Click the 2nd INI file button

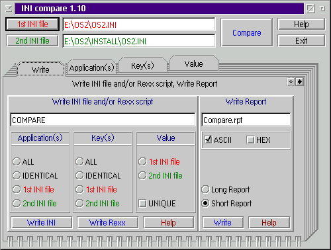tap(32, 41)
